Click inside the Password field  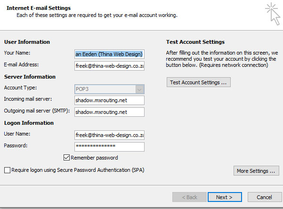point(109,146)
